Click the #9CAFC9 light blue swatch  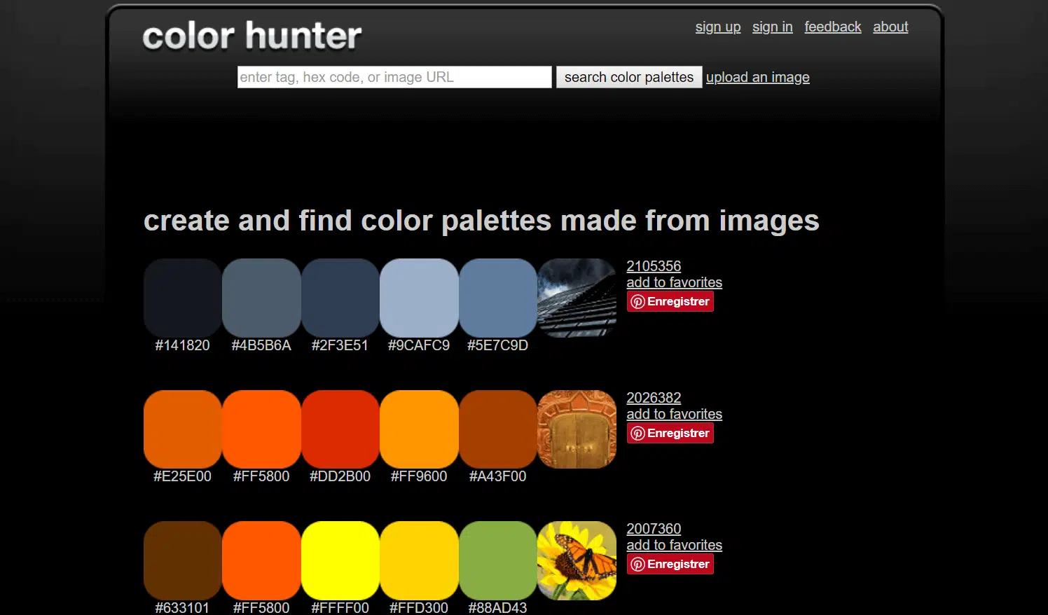click(419, 298)
